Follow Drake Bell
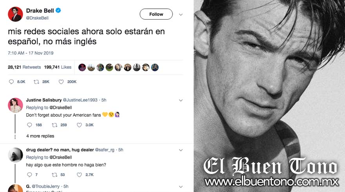 pos(156,14)
